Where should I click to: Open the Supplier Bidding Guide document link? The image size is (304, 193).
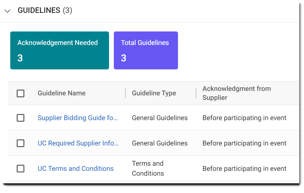[78, 118]
